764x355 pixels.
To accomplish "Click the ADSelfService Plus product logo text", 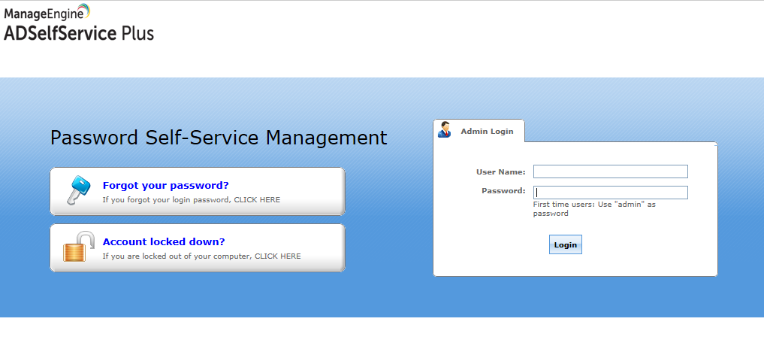I will click(x=79, y=33).
